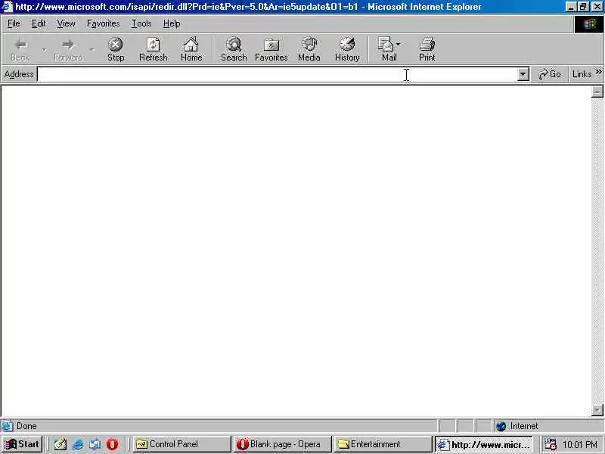Switch to Blank page - Opera window
This screenshot has height=454, width=605.
point(282,444)
